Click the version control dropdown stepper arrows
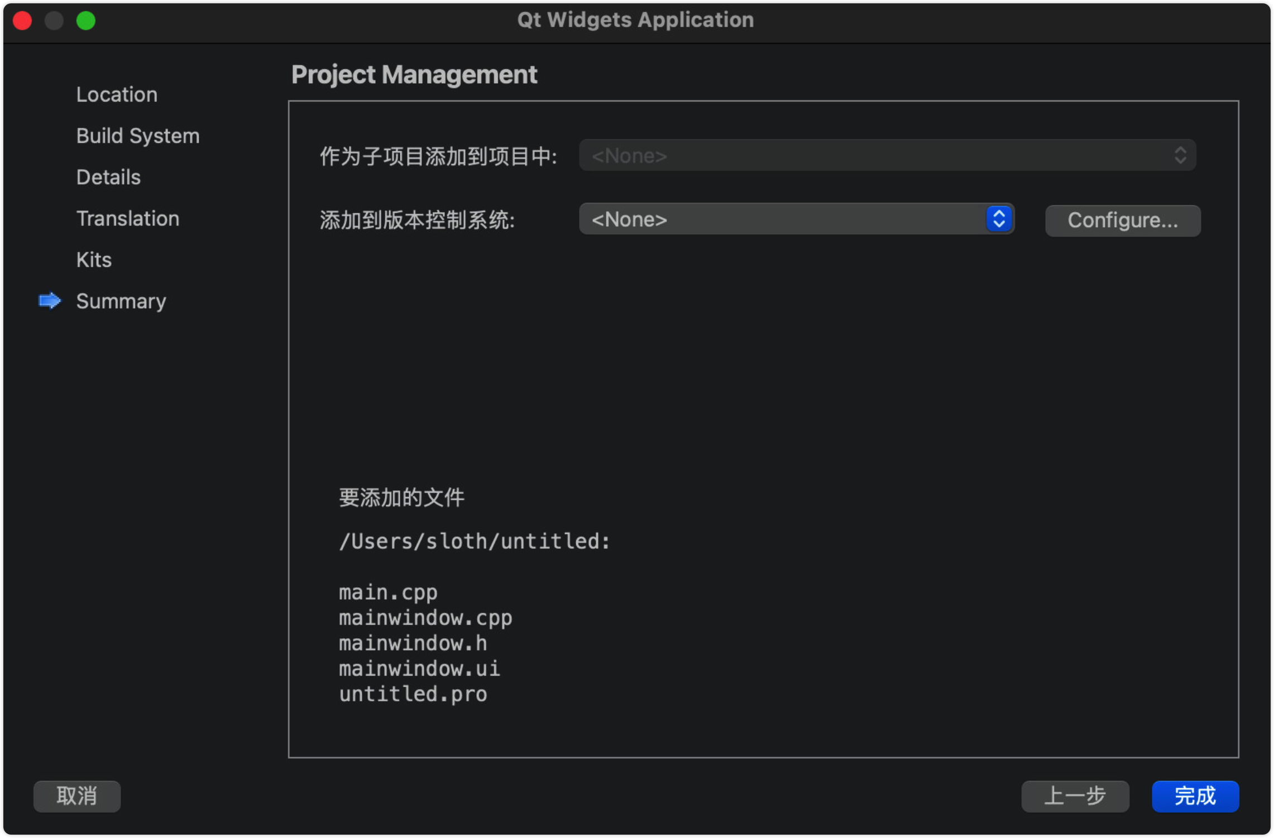Screen dimensions: 1274x838 coord(999,219)
